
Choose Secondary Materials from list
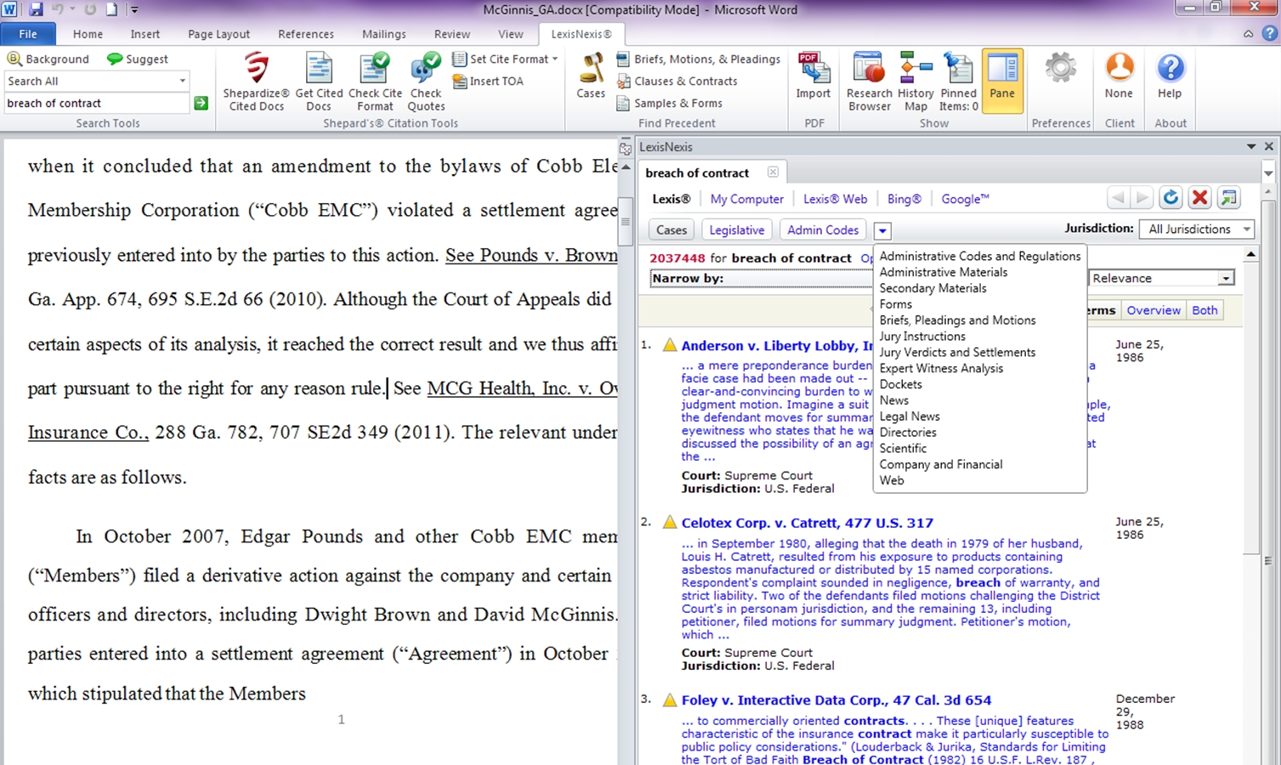[x=932, y=288]
